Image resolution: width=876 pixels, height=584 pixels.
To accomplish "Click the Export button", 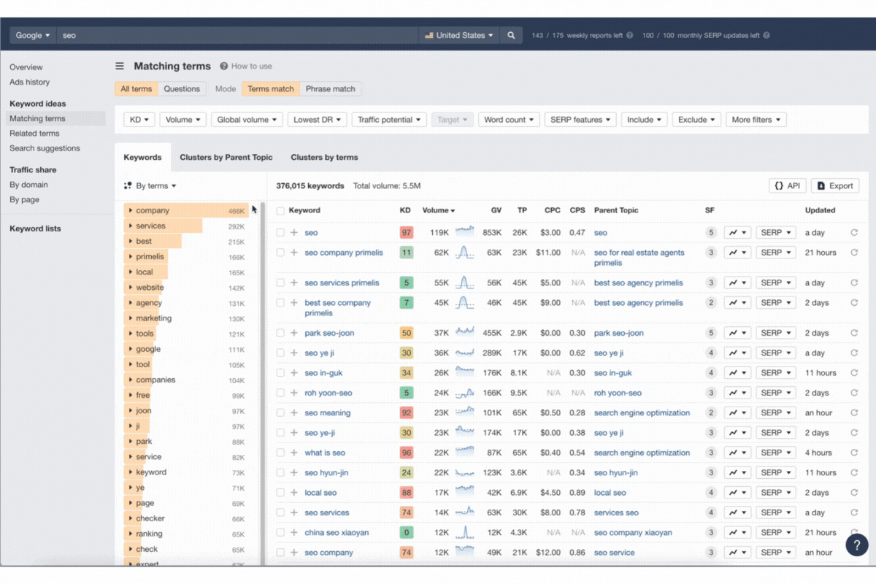I will coord(835,185).
